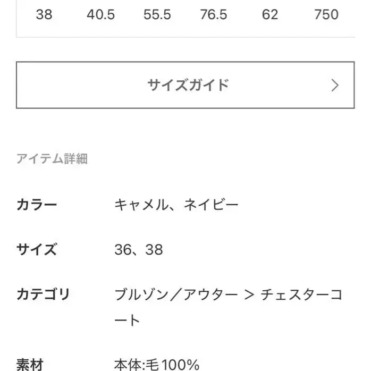Select the 38 cell in size table
Image resolution: width=371 pixels, height=371 pixels.
44,14
